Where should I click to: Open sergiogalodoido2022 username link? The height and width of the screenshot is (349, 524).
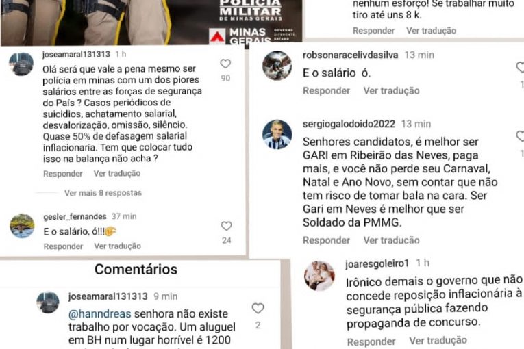[x=349, y=125]
